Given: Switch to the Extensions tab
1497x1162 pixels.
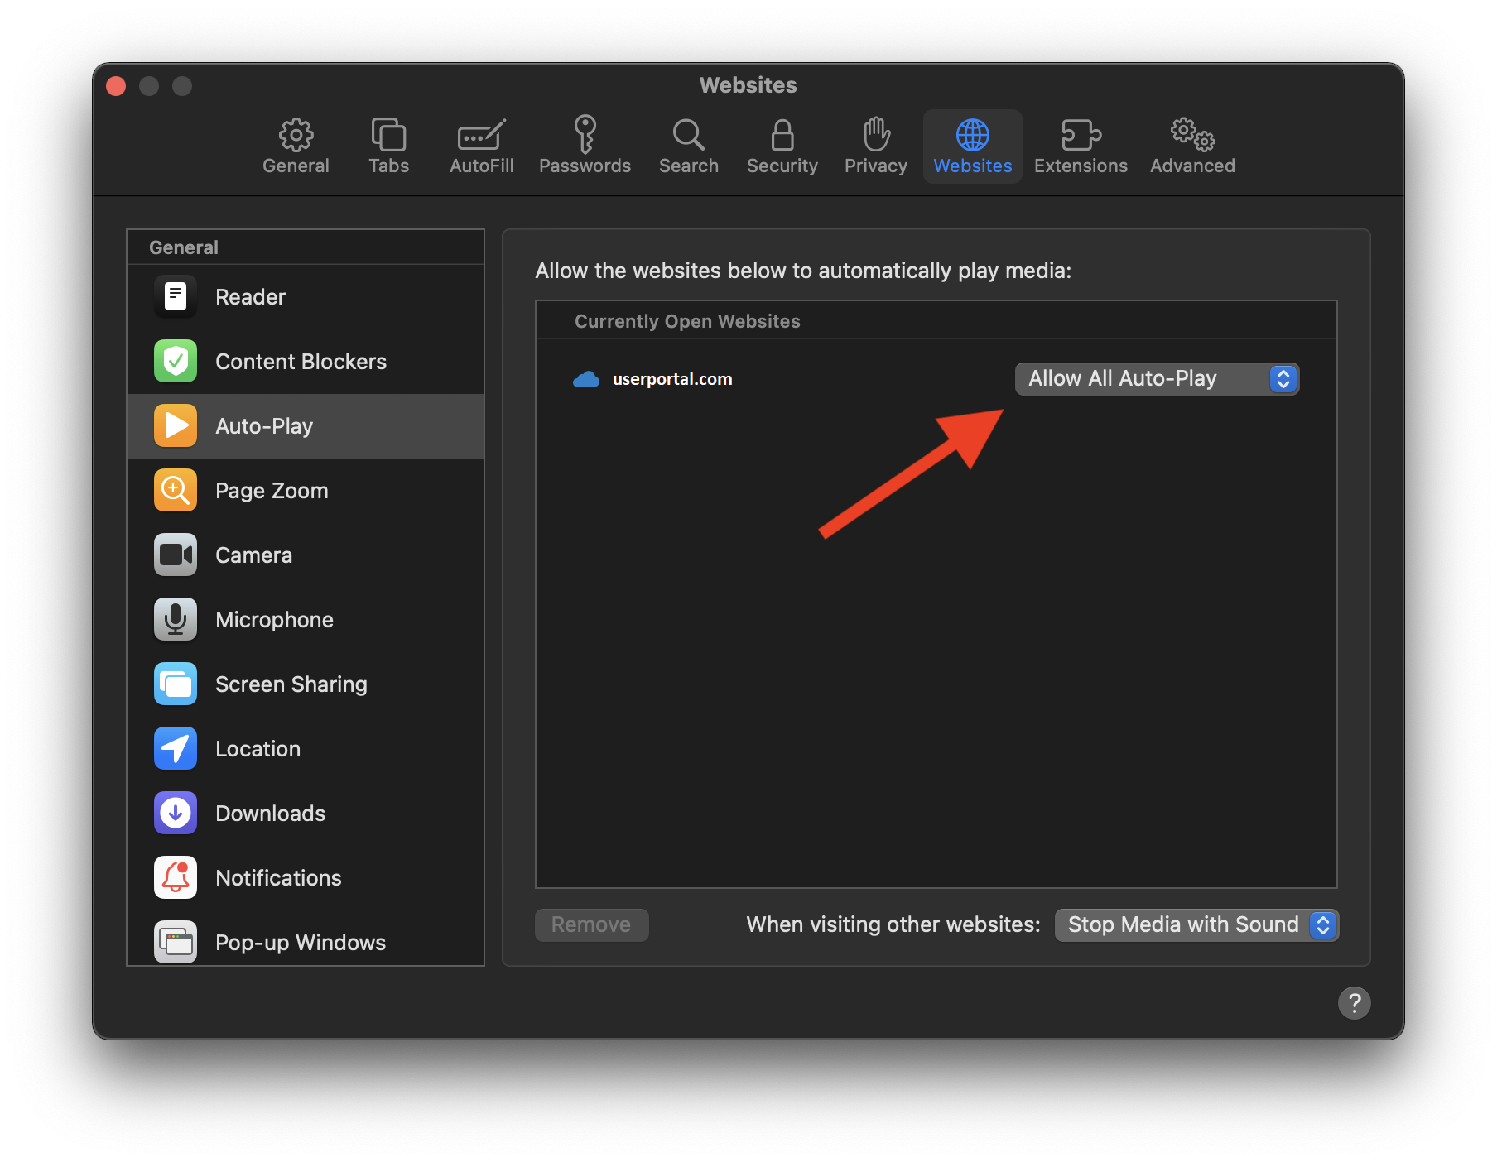Looking at the screenshot, I should click(1080, 146).
